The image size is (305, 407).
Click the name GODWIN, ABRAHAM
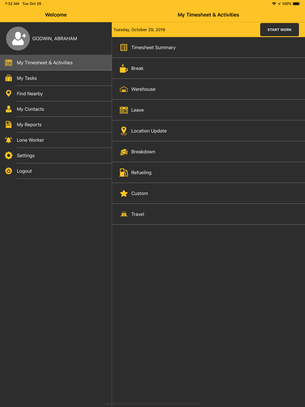click(54, 39)
